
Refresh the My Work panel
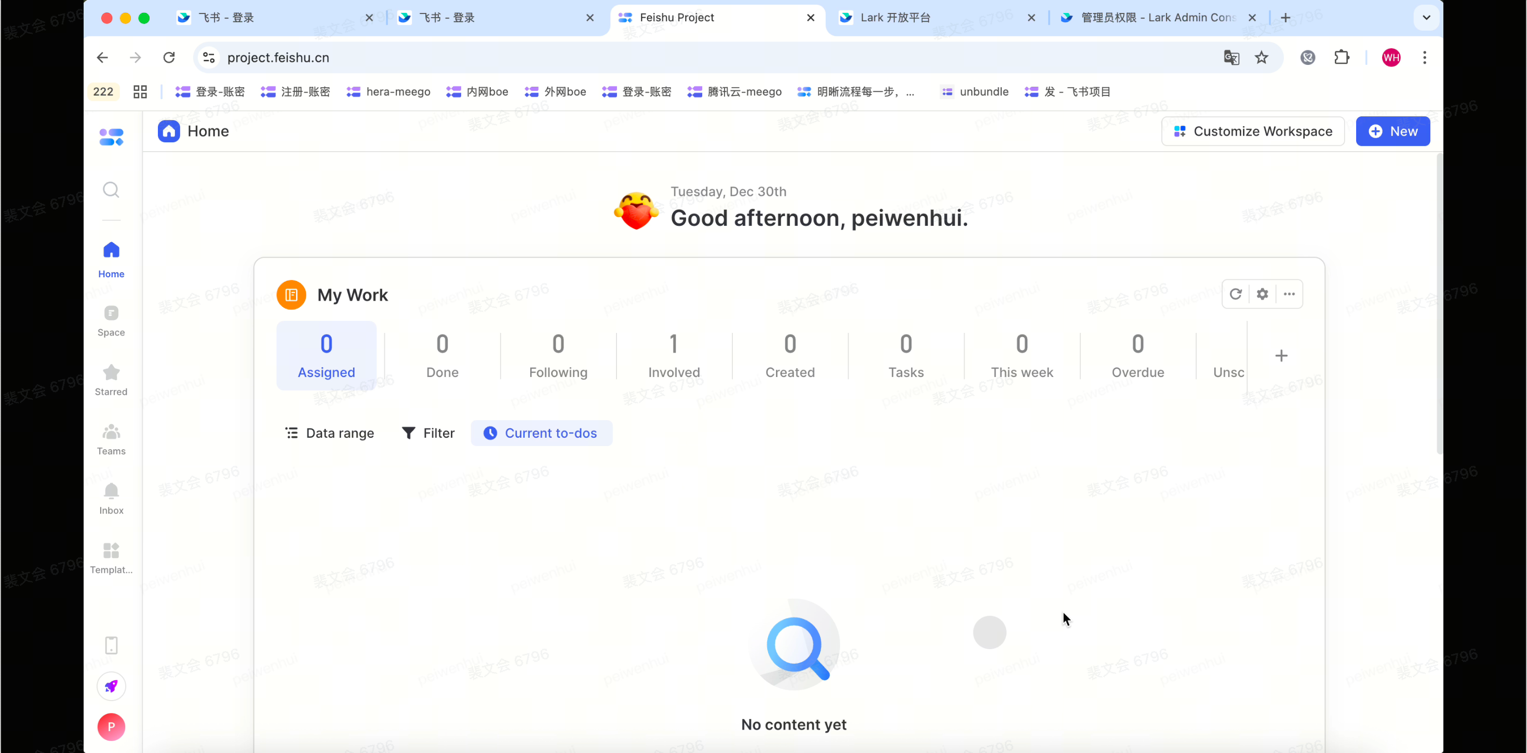point(1236,294)
